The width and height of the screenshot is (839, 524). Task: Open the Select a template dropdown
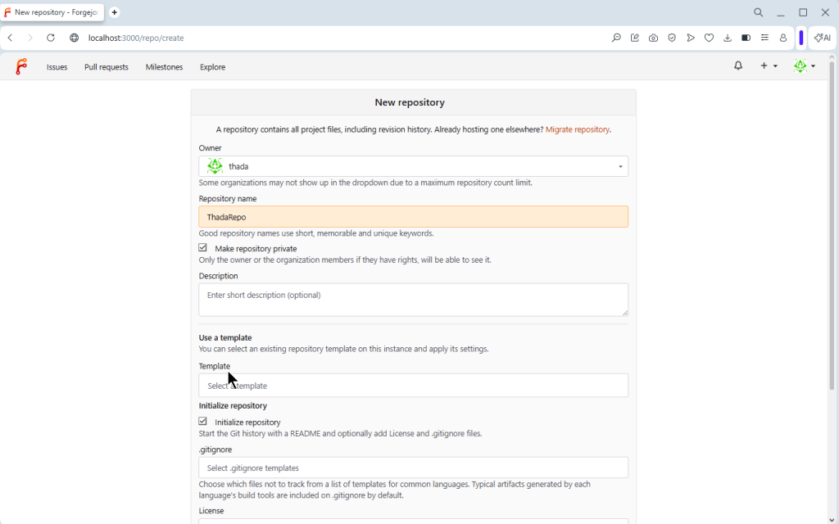point(413,386)
